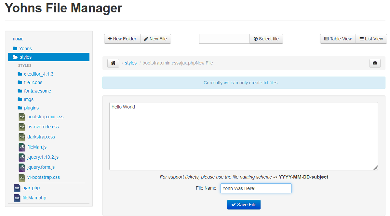Click the home icon in breadcrumb
Screen dimensions: 390x216
click(113, 63)
